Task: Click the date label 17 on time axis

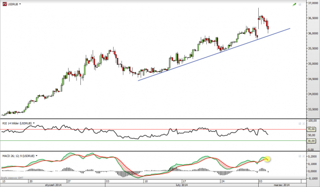Action: (x=184, y=181)
